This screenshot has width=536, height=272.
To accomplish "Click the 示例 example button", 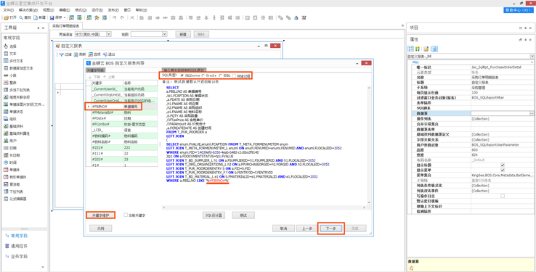I will (100, 228).
